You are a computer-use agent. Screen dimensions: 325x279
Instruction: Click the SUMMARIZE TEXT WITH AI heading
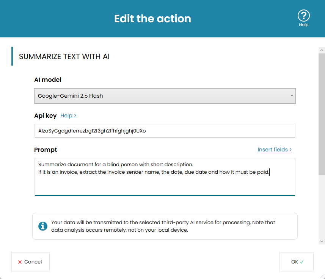point(64,56)
